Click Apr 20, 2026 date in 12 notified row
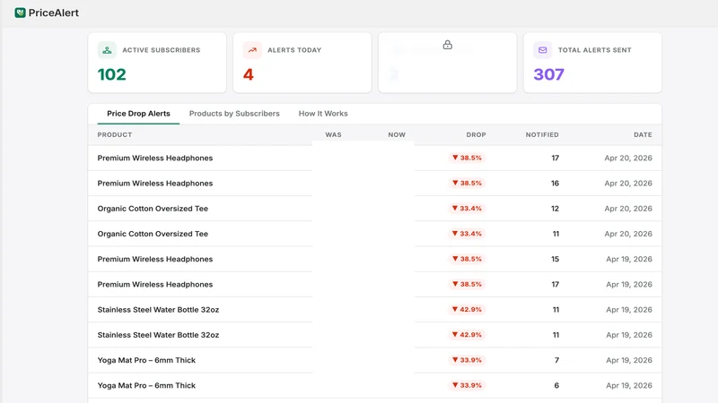The image size is (718, 403). [628, 209]
